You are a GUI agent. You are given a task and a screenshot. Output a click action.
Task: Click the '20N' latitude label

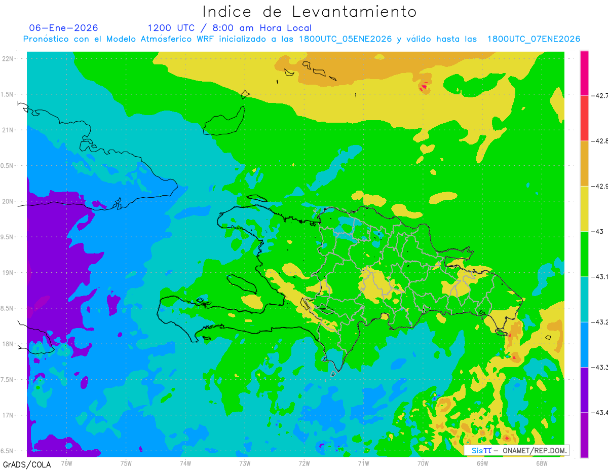[x=8, y=201]
